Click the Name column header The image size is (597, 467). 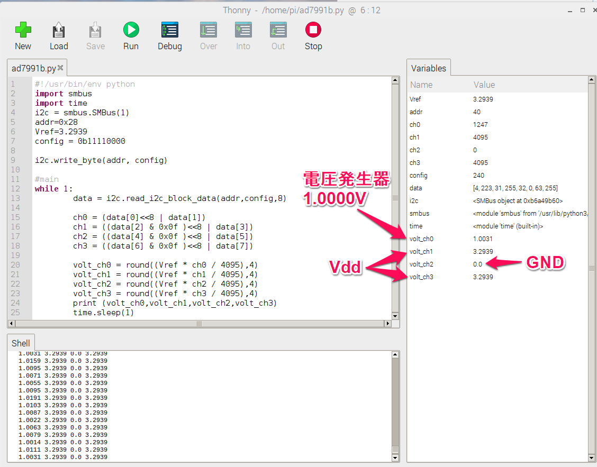(x=421, y=85)
